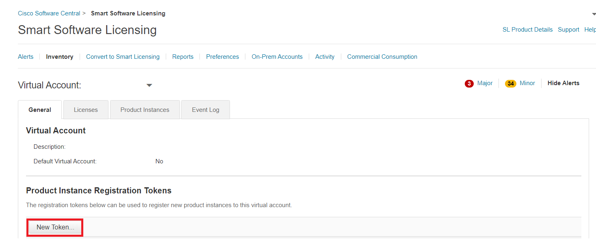Select the Default Virtual Account value No
This screenshot has height=242, width=596.
159,161
